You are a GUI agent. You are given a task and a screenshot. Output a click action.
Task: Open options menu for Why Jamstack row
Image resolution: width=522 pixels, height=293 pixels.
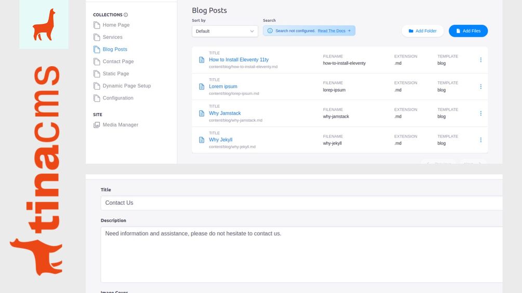(x=480, y=113)
